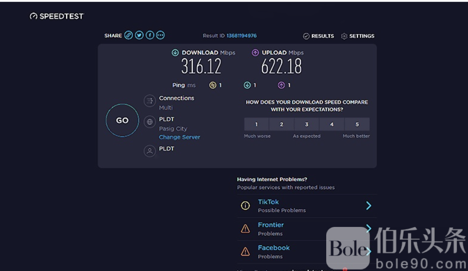Open Result ID 13681194976 link
This screenshot has width=468, height=271.
coord(242,36)
